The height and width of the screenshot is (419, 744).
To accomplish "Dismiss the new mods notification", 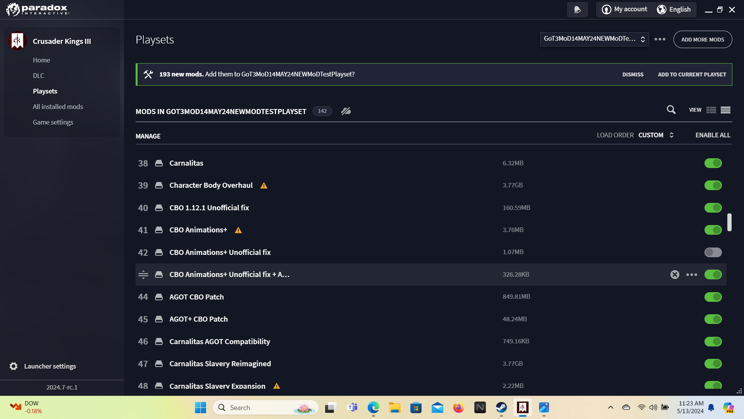I will pyautogui.click(x=633, y=74).
